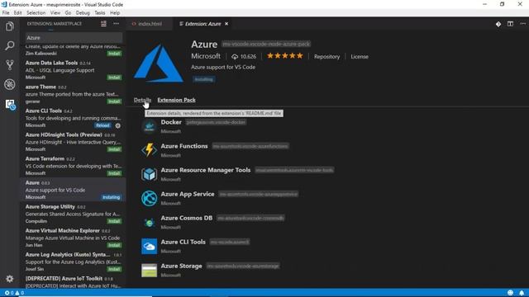
Task: Split the editor with split icon
Action: click(510, 24)
